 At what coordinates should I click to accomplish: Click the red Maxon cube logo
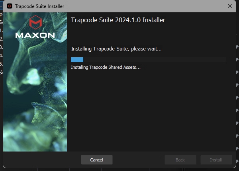tap(35, 22)
